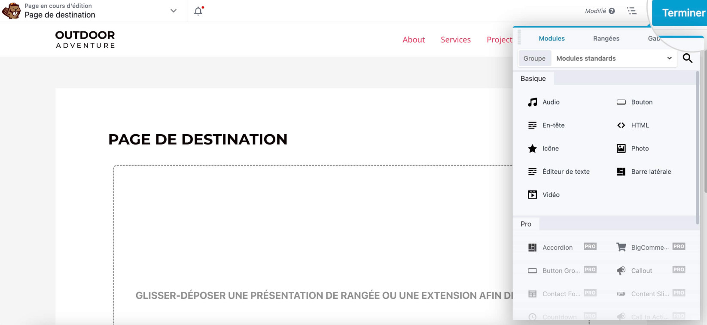Select the Icône star icon
The height and width of the screenshot is (325, 707).
click(x=533, y=148)
